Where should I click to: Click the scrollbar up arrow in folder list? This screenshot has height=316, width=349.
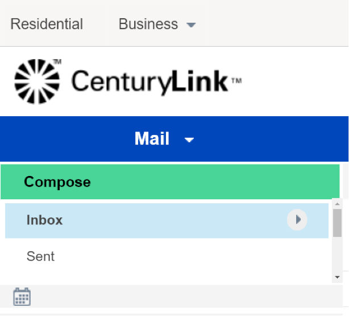pyautogui.click(x=337, y=204)
